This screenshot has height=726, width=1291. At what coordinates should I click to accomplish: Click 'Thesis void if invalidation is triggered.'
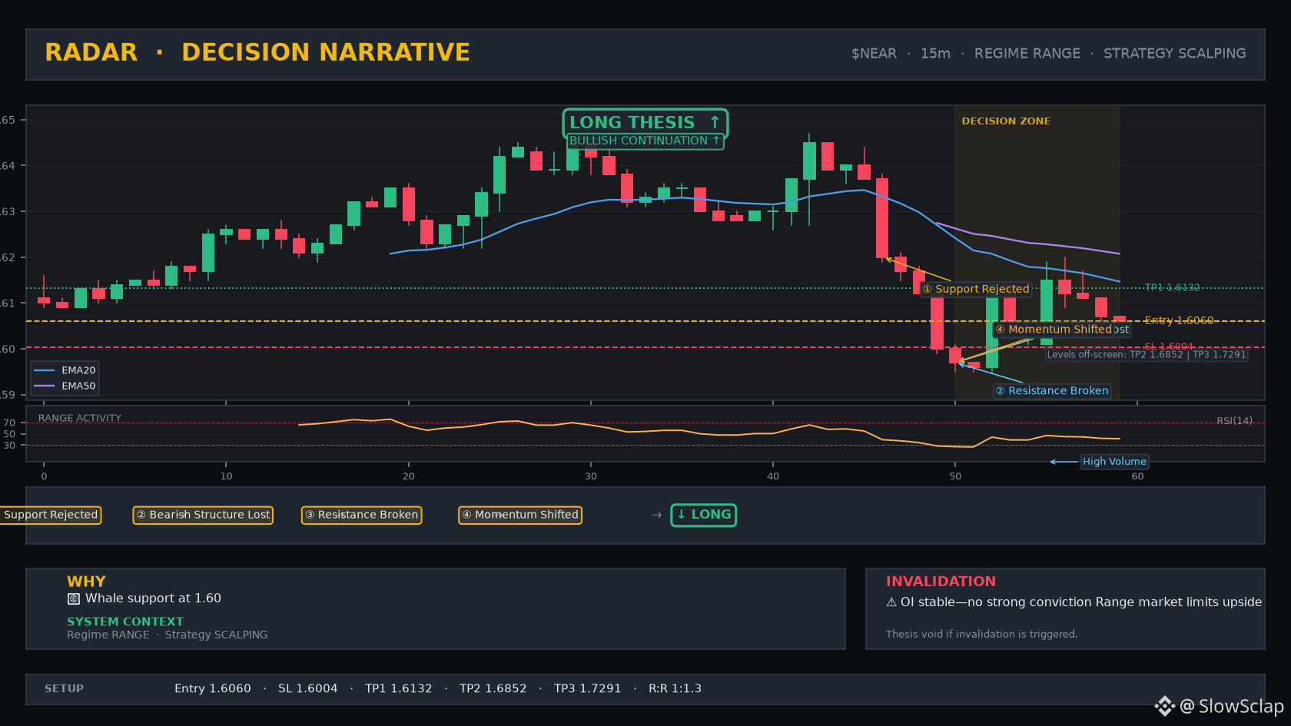pos(981,634)
